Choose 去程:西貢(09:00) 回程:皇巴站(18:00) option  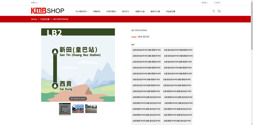coord(146,97)
